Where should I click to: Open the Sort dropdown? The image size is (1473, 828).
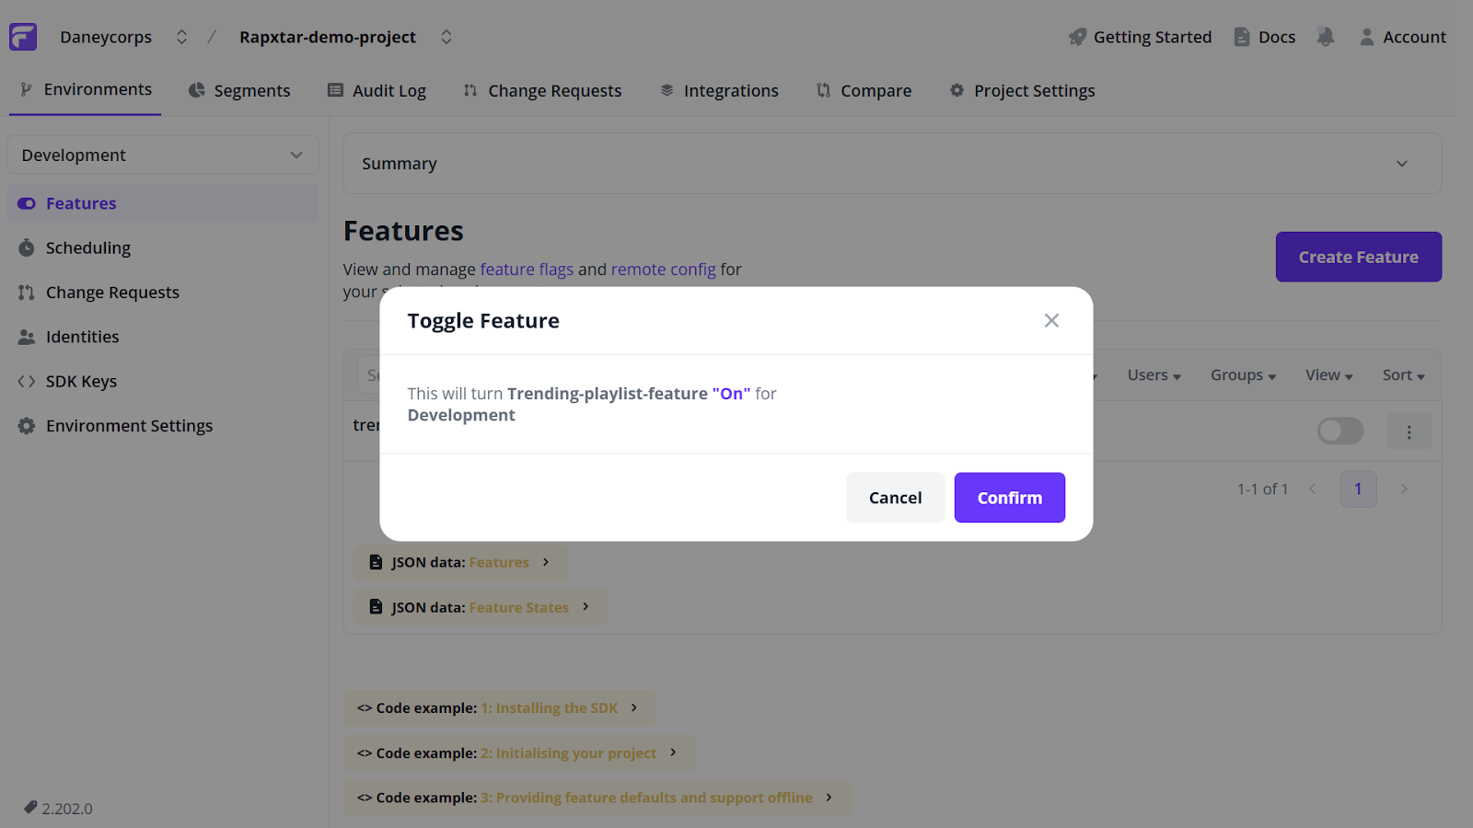(x=1402, y=374)
